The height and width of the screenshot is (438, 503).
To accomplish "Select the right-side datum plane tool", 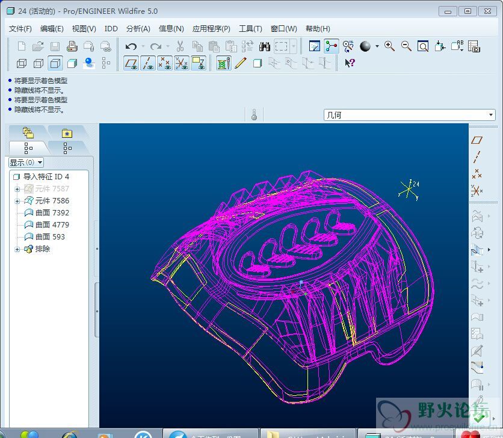I will click(x=477, y=140).
